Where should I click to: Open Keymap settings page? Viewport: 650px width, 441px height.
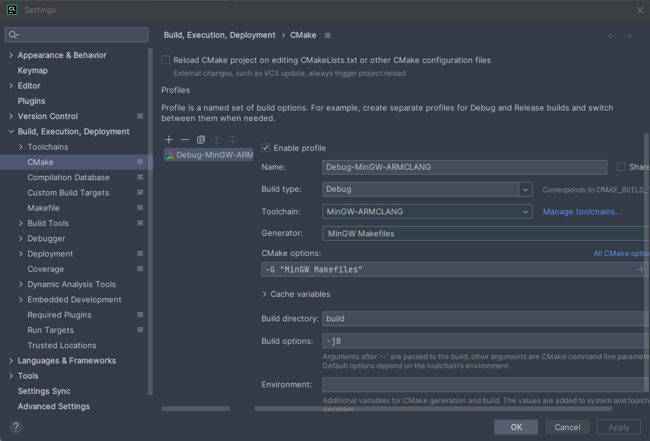tap(33, 70)
